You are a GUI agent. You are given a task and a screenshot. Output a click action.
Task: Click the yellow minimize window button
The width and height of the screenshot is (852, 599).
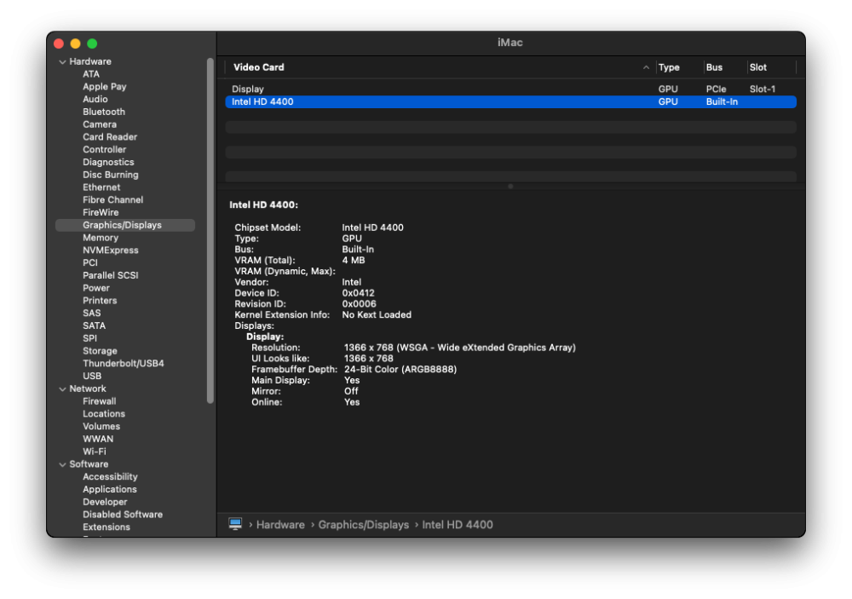(x=76, y=43)
